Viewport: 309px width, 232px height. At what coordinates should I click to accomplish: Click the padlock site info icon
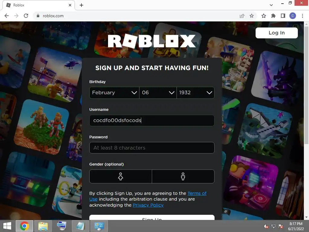38,16
